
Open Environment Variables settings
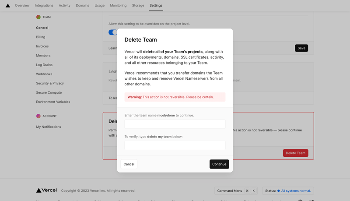point(53,102)
